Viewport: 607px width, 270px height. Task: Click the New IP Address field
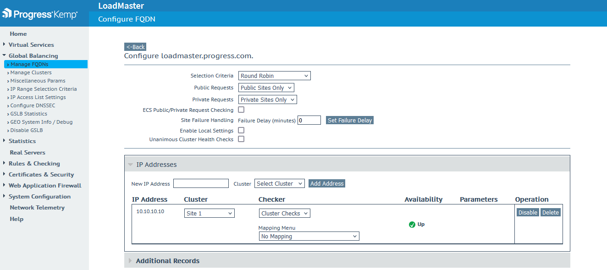[201, 183]
